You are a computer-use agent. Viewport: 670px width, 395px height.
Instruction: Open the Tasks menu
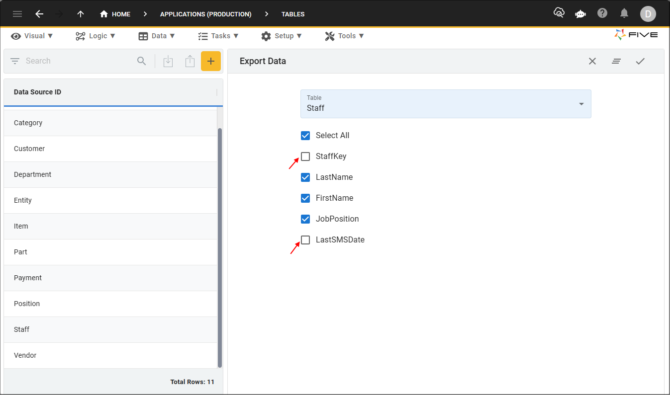click(218, 36)
